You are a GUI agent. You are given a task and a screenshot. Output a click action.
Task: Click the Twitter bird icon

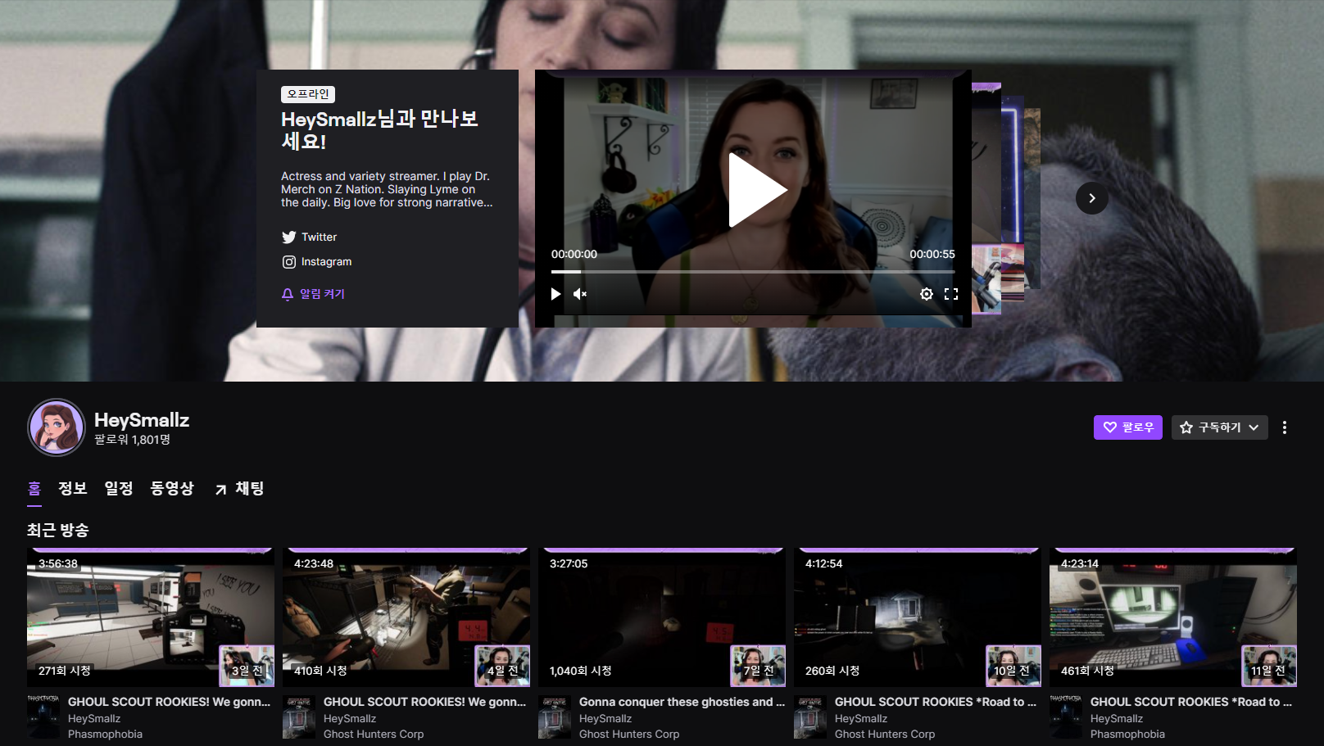[288, 237]
